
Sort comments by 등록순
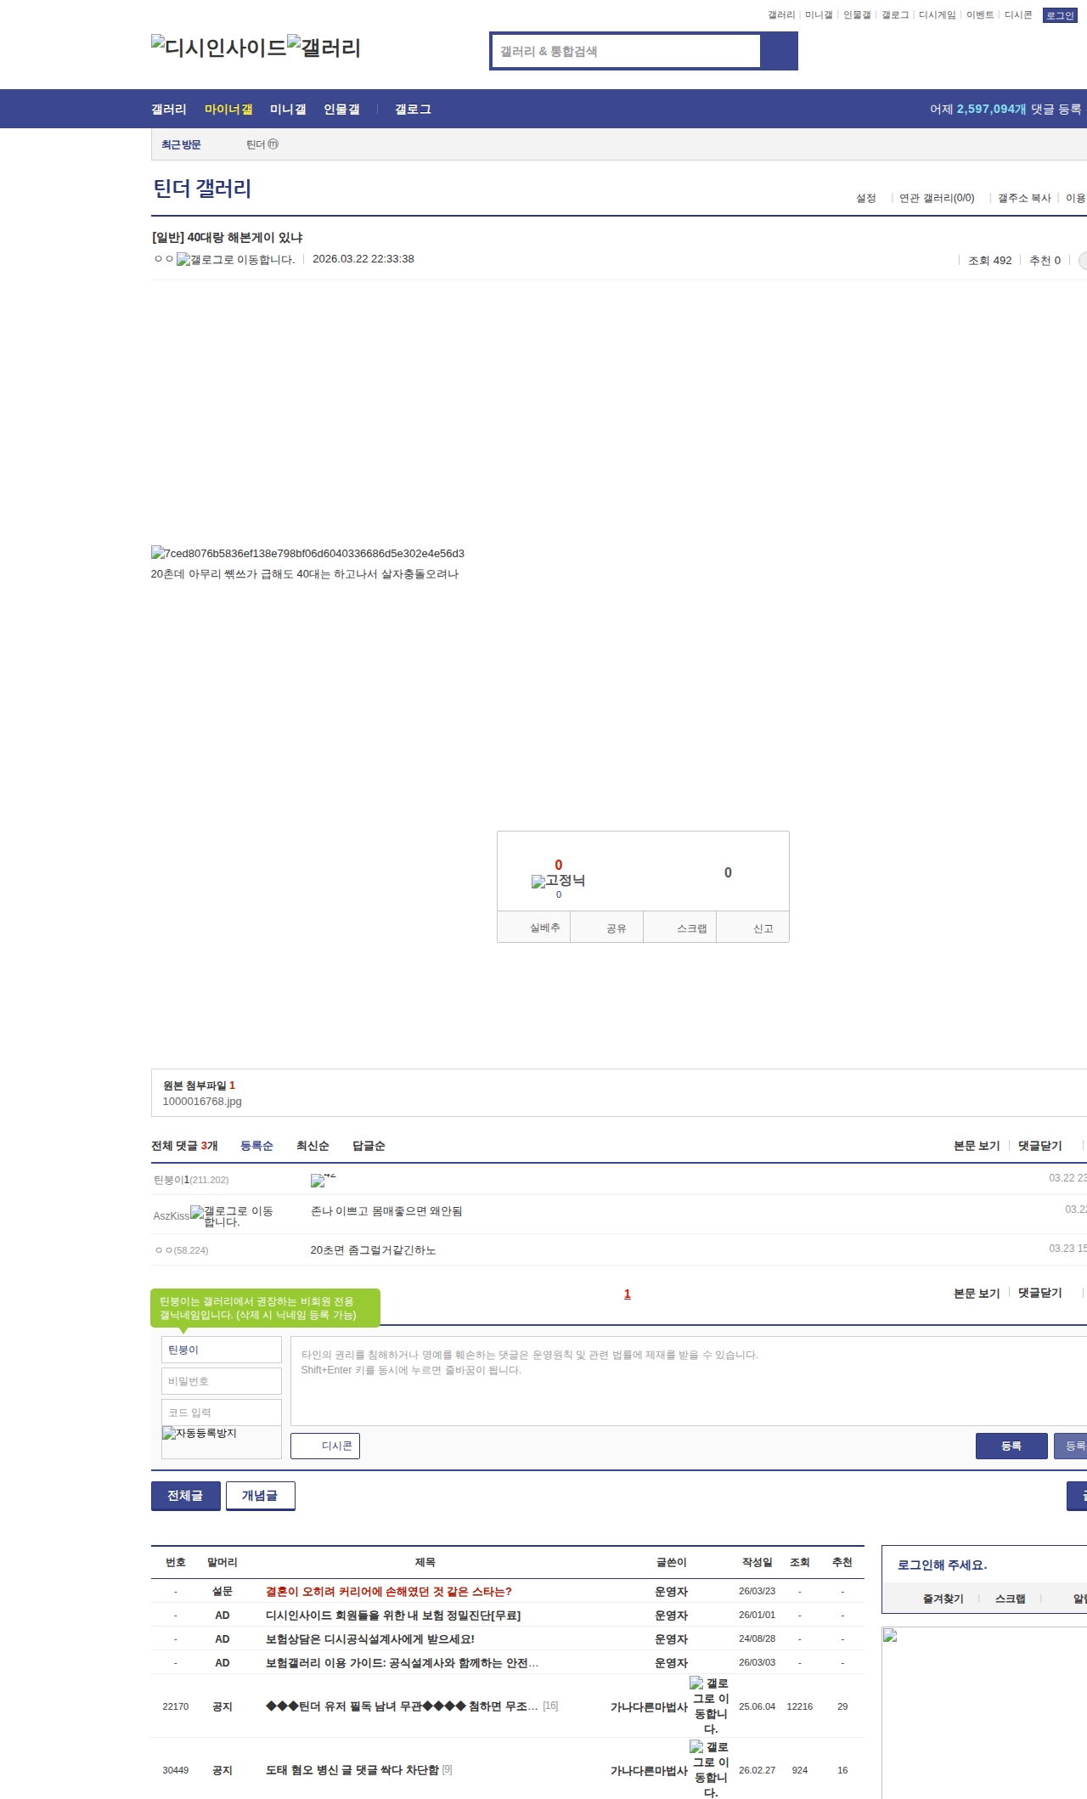click(x=256, y=1146)
